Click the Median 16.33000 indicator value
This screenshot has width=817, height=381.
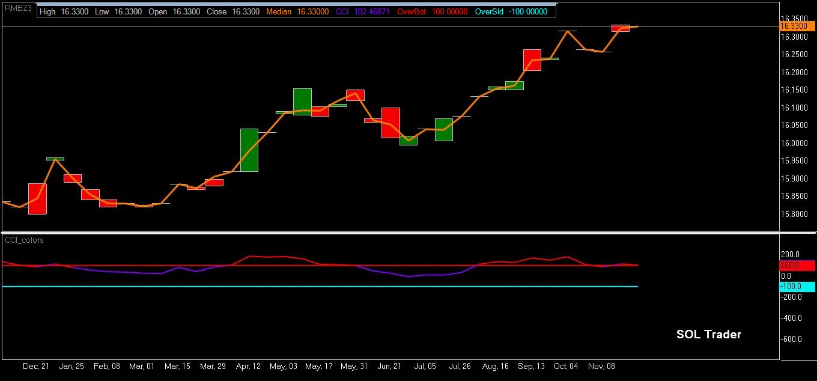pyautogui.click(x=298, y=11)
